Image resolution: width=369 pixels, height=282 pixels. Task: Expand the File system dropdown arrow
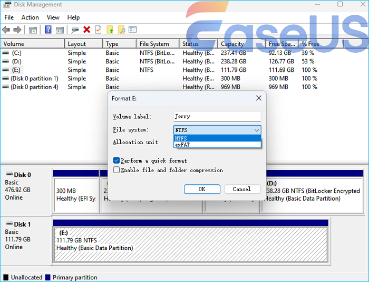[256, 130]
